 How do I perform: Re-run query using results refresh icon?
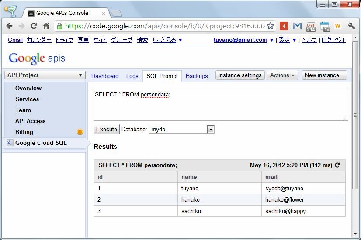tap(337, 165)
